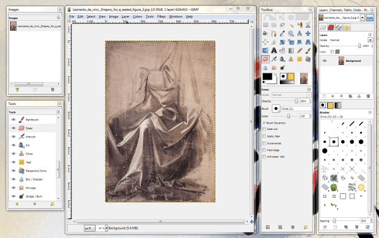Select the Ellipse Select tool in Toolbox

pyautogui.click(x=274, y=25)
